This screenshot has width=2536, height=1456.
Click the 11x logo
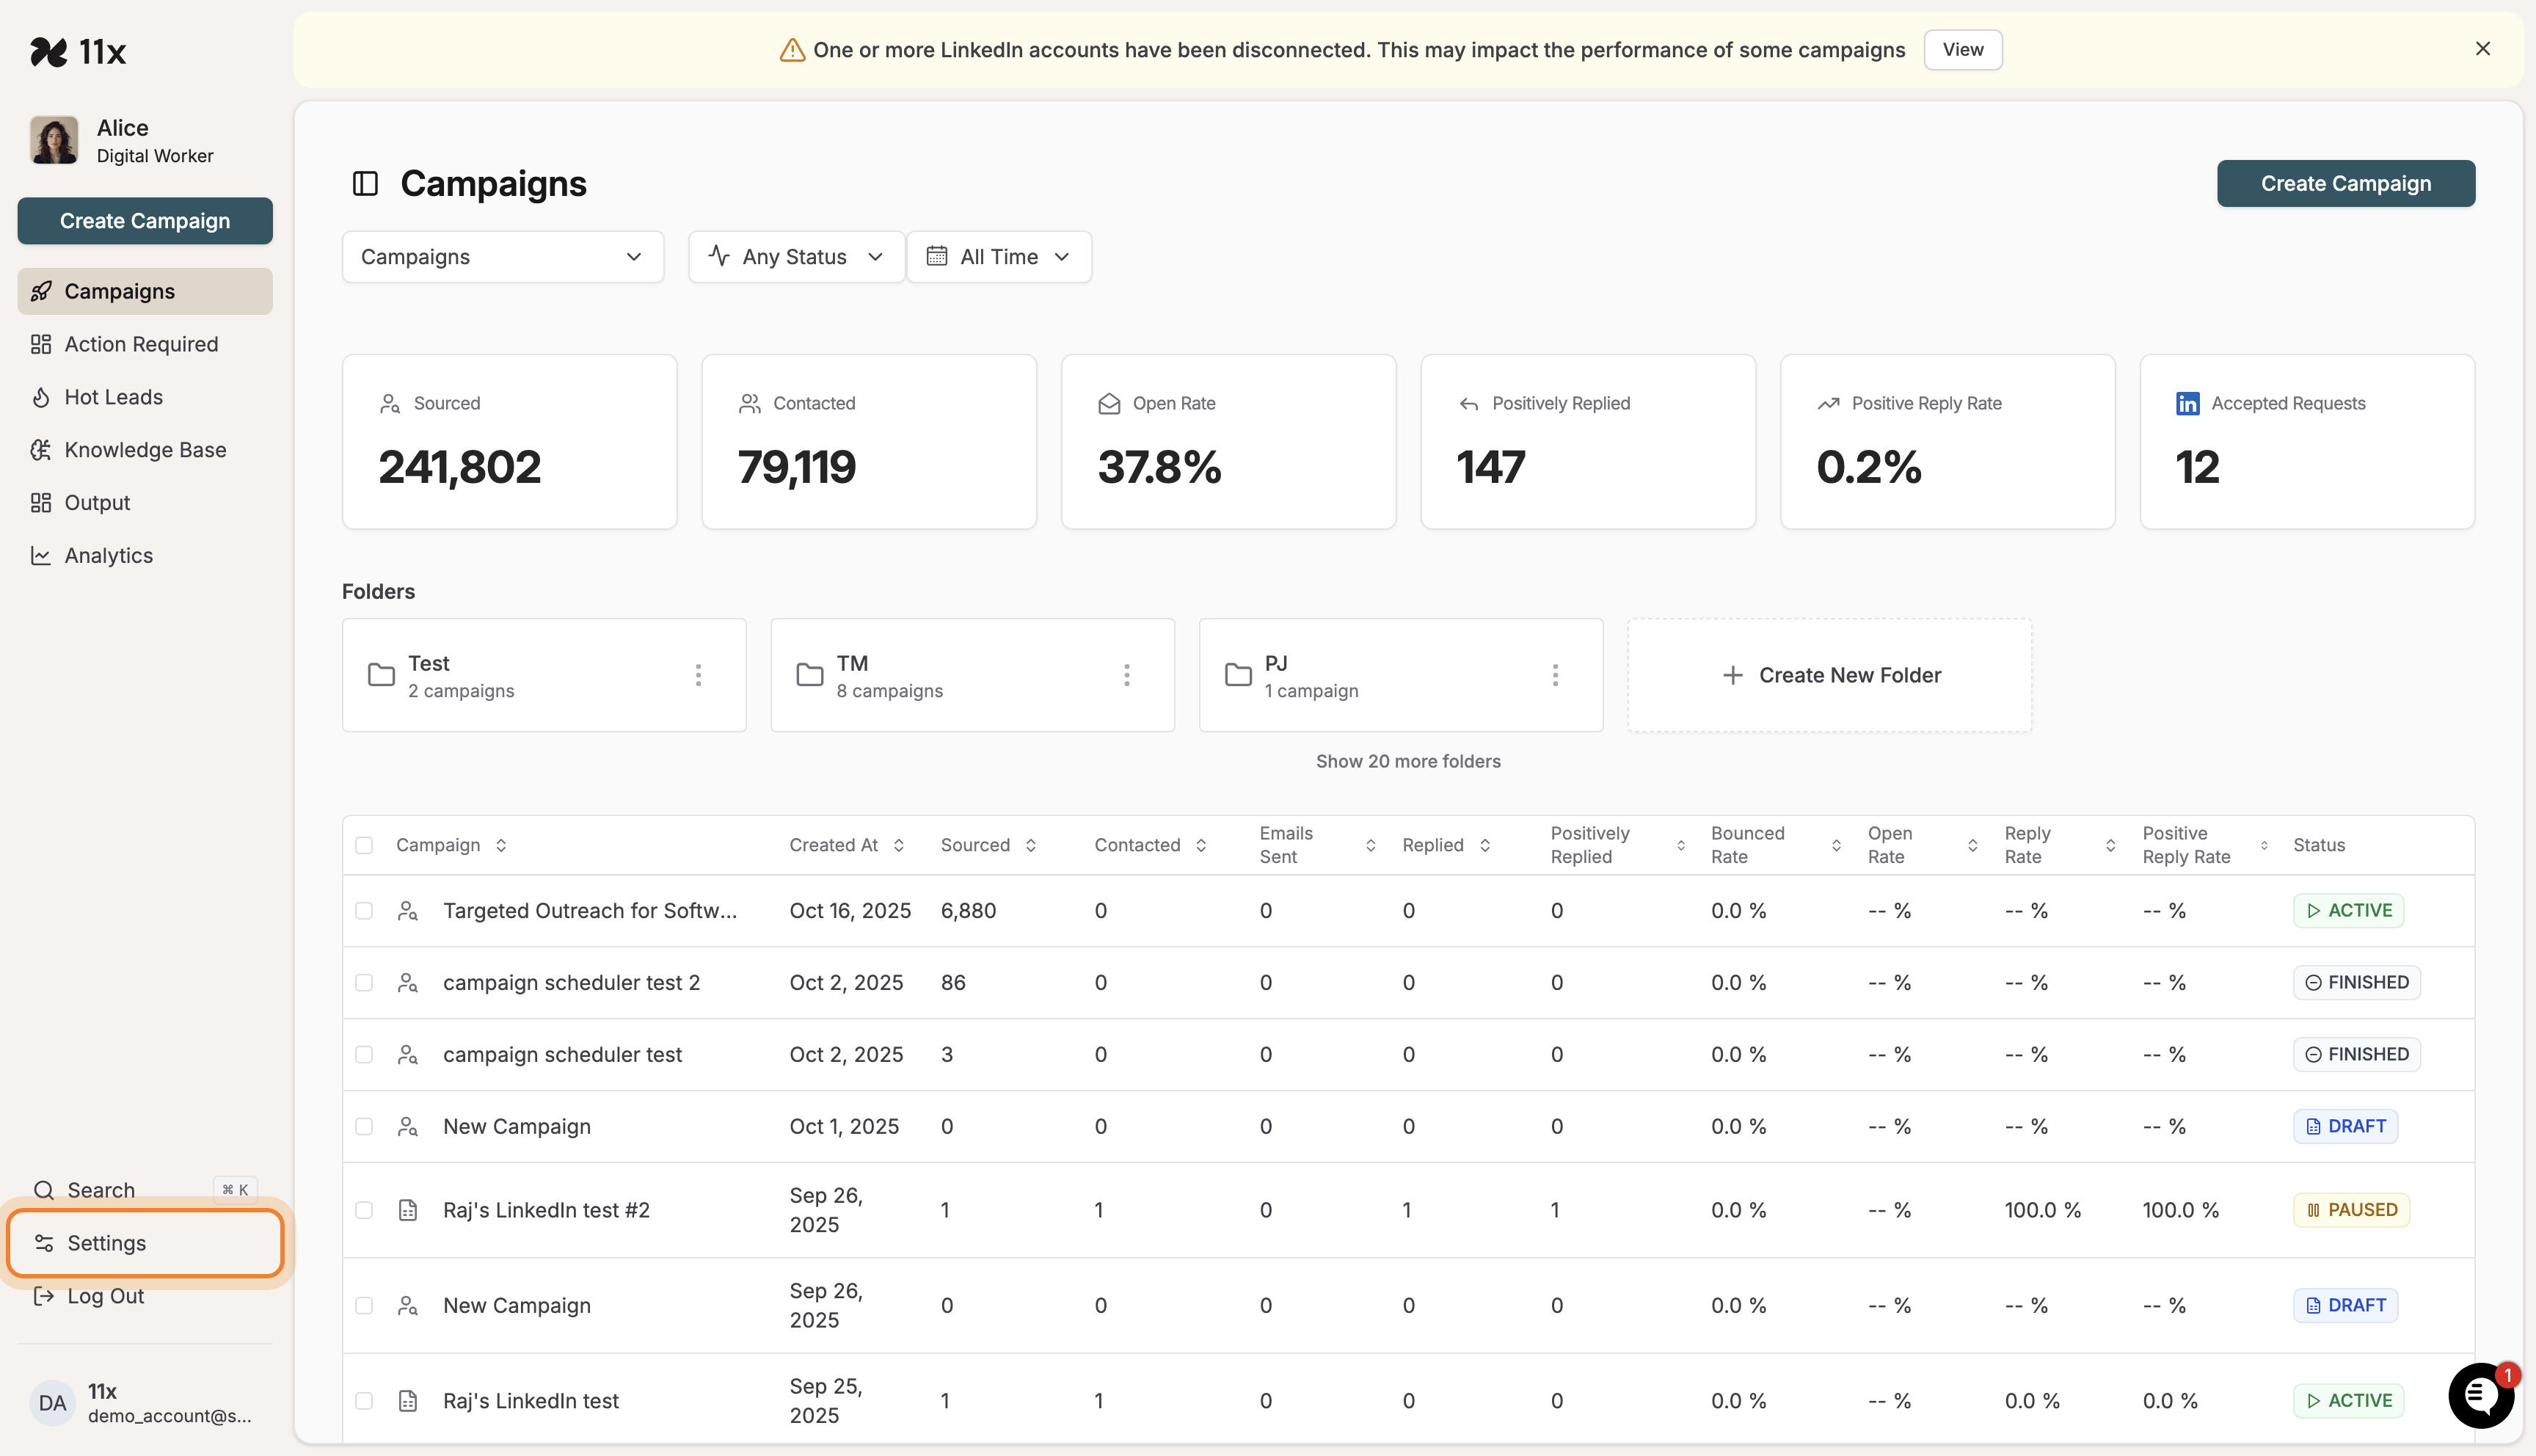tap(79, 51)
